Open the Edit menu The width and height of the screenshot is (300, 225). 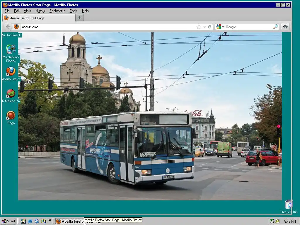click(17, 11)
